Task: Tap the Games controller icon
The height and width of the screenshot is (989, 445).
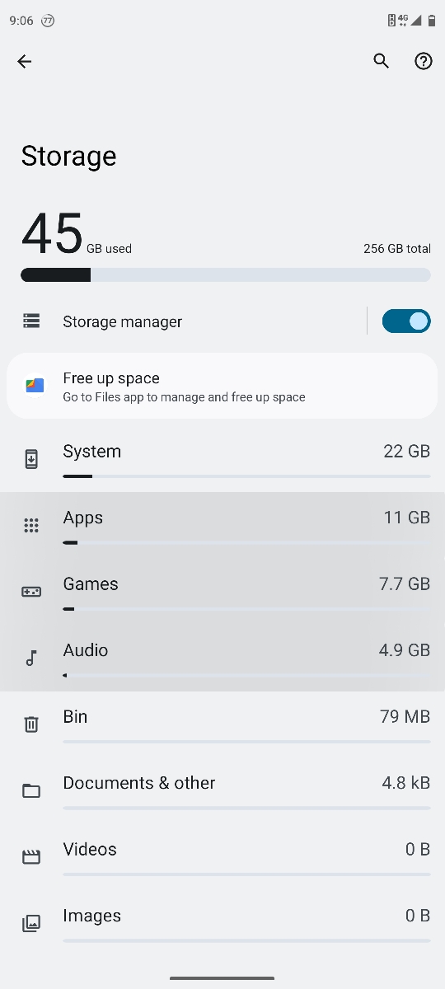Action: point(31,592)
